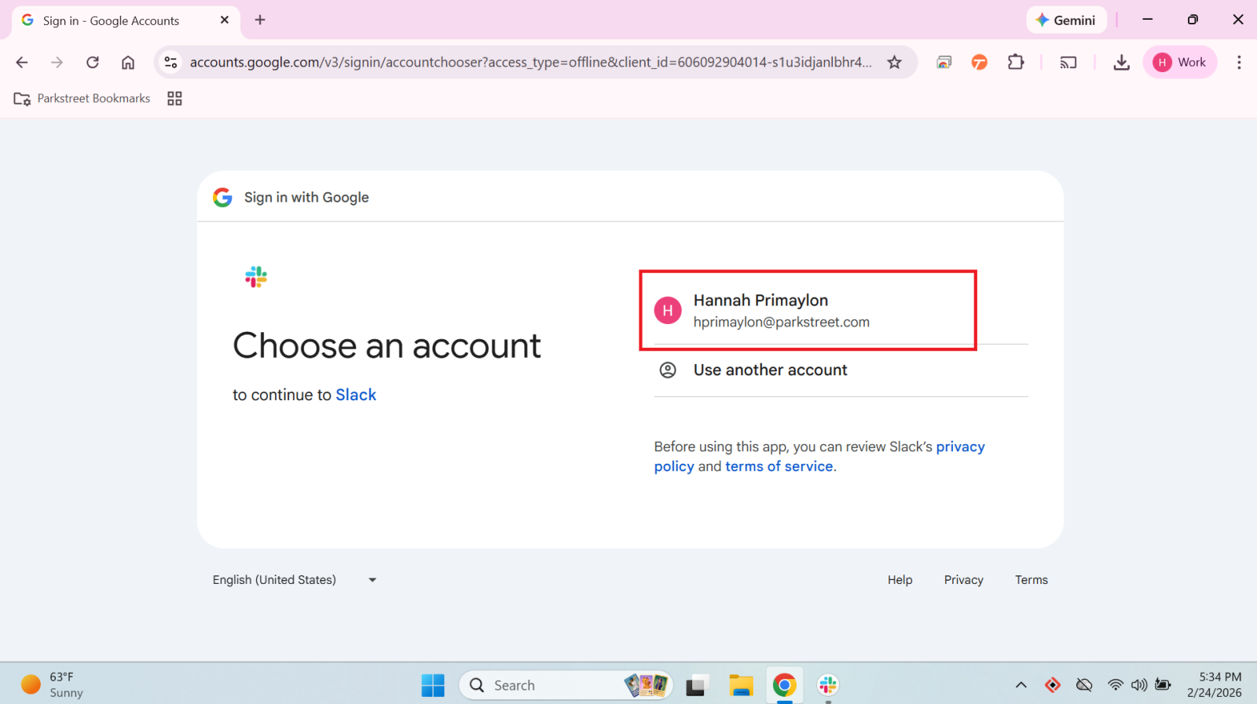Open the Terms link in footer

pyautogui.click(x=1032, y=580)
